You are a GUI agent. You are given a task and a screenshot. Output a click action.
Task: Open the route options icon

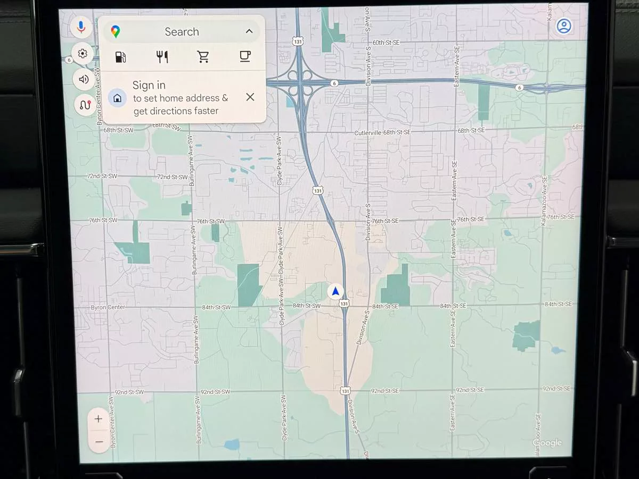click(x=85, y=105)
